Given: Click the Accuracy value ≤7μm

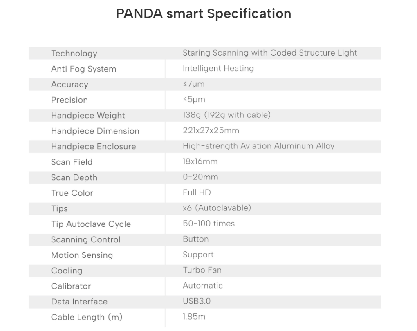Looking at the screenshot, I should pos(194,84).
